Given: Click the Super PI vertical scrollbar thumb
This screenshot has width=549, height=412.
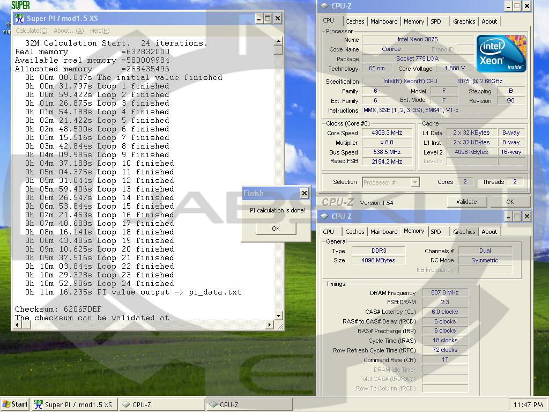Looking at the screenshot, I should click(x=278, y=50).
